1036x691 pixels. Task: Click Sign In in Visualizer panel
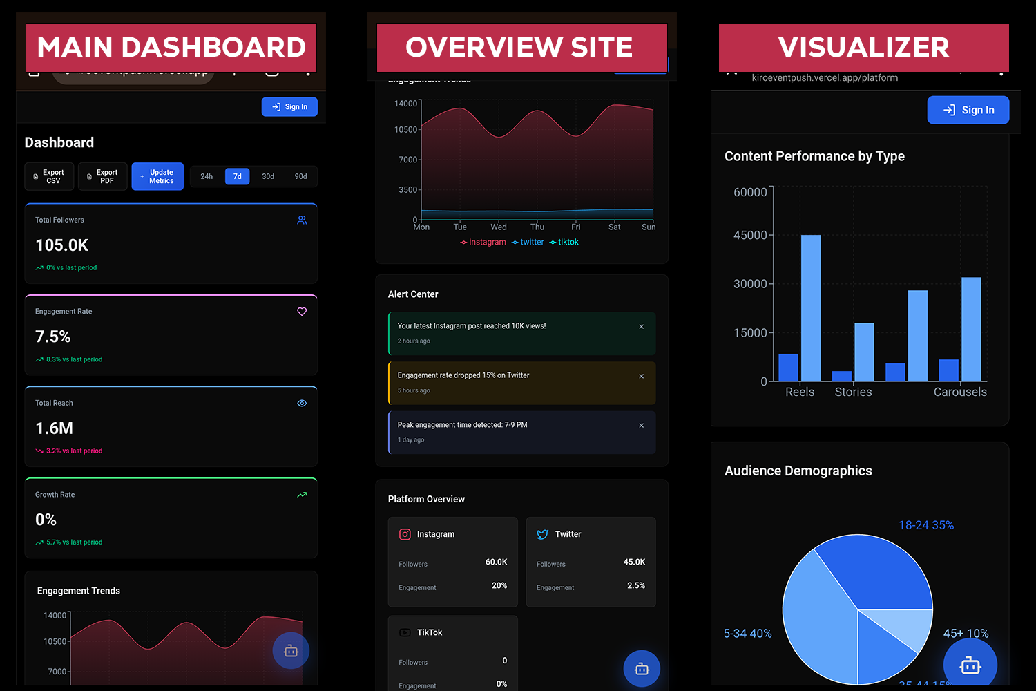[968, 110]
